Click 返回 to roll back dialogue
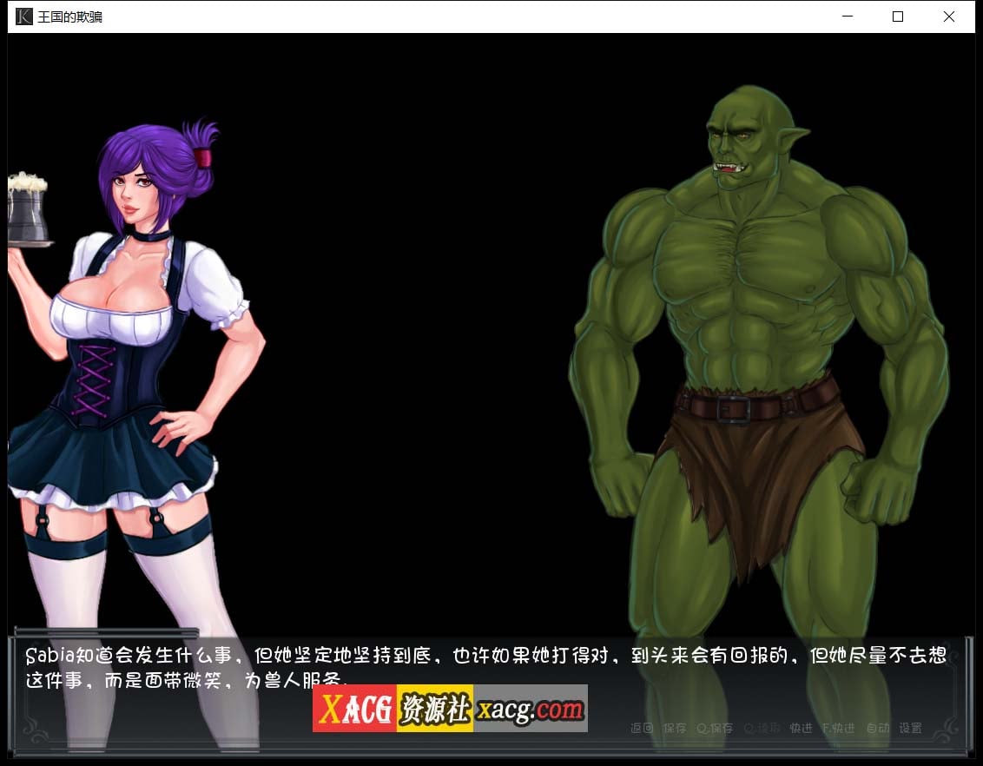Image resolution: width=983 pixels, height=766 pixels. click(x=641, y=728)
